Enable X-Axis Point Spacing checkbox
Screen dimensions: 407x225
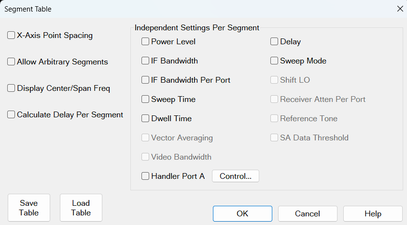pos(11,36)
